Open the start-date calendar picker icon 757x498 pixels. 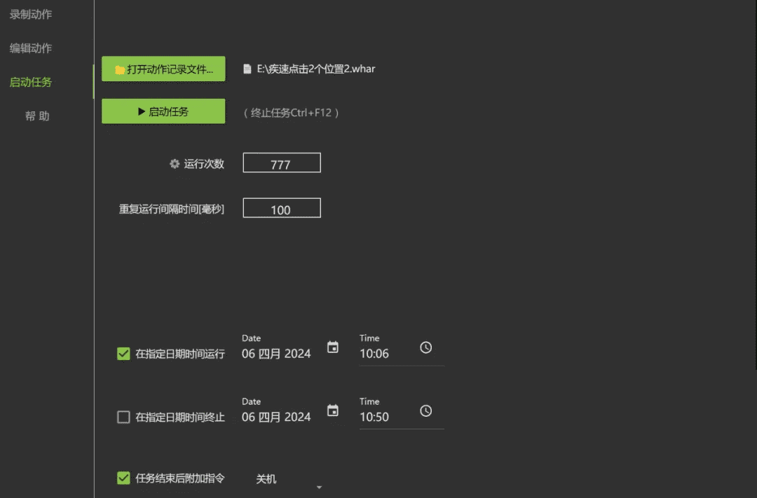[x=333, y=347]
